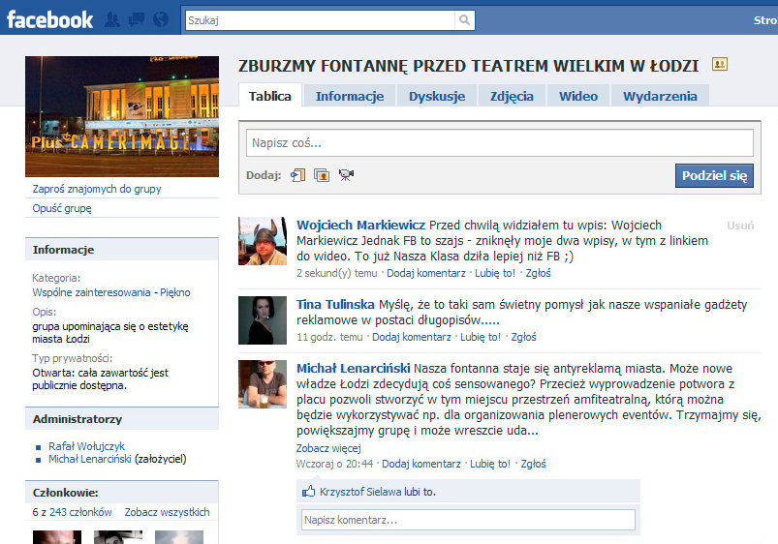Open the Dyskusje tab
Image resolution: width=778 pixels, height=544 pixels.
(x=437, y=96)
